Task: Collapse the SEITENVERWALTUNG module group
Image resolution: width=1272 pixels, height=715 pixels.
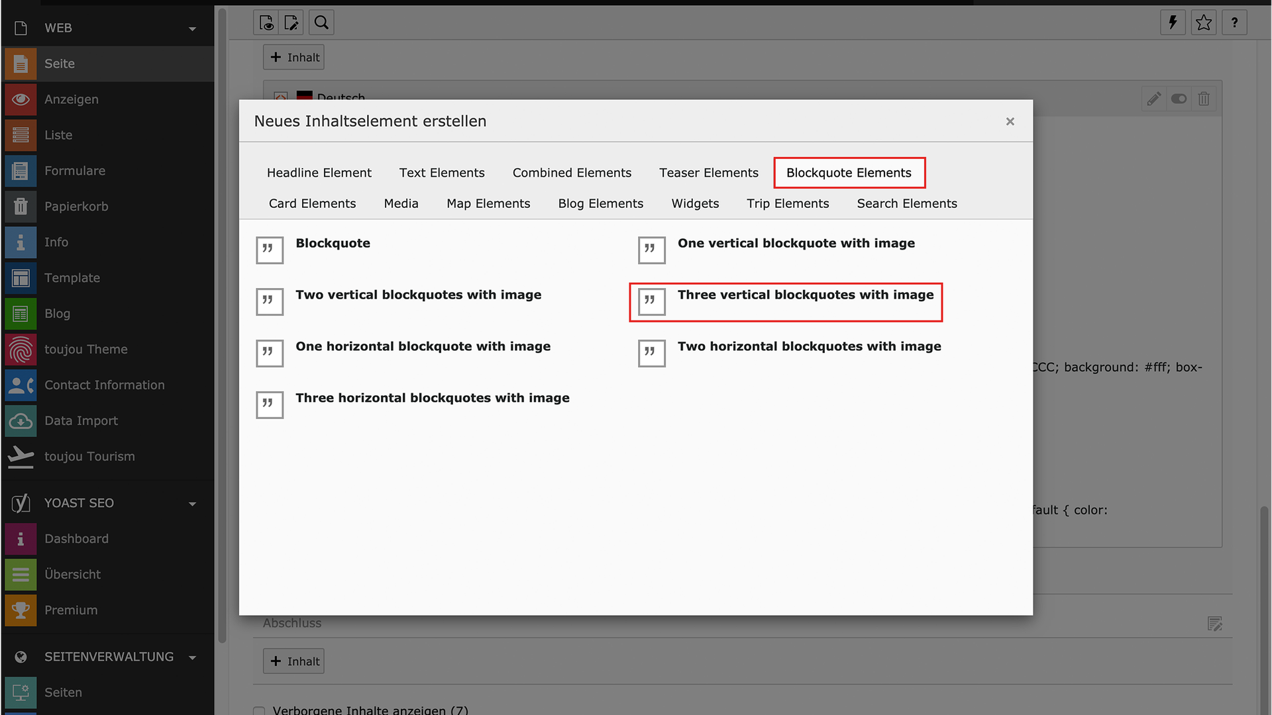Action: point(192,657)
